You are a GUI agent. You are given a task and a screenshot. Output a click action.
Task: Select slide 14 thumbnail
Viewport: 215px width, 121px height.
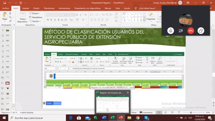7,98
